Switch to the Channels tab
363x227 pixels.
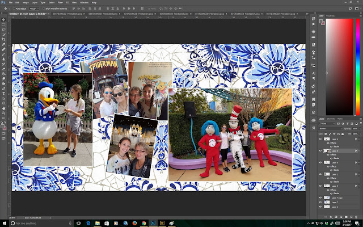click(x=331, y=119)
